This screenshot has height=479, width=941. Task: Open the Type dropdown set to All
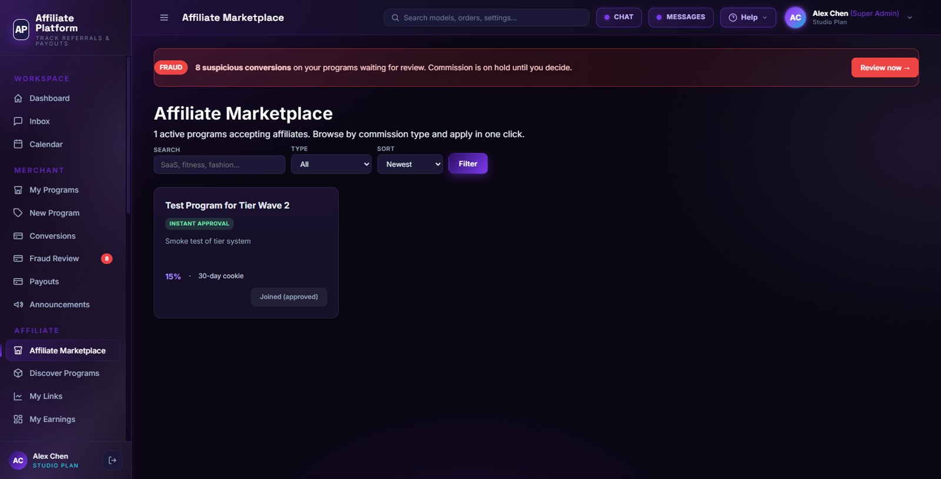[331, 164]
